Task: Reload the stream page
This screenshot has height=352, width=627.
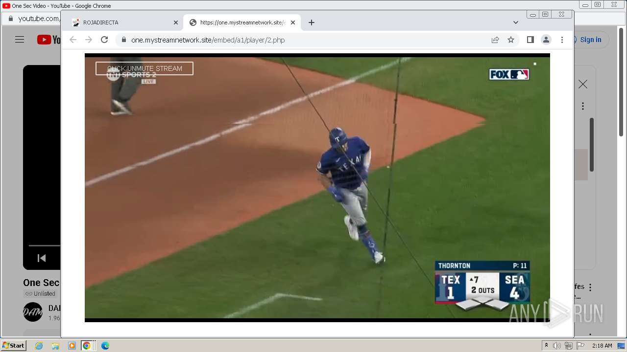Action: tap(104, 40)
